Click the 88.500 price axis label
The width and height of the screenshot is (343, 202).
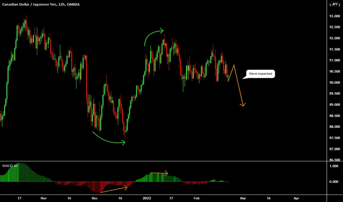(335, 116)
